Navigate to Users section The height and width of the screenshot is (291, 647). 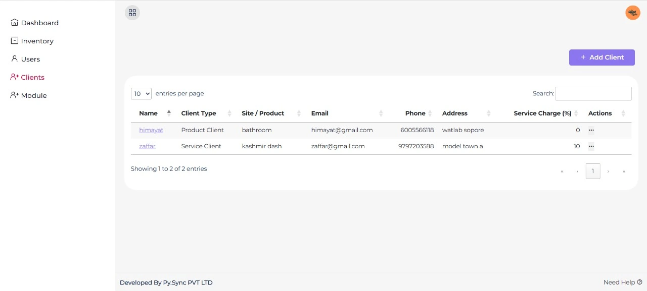point(30,59)
